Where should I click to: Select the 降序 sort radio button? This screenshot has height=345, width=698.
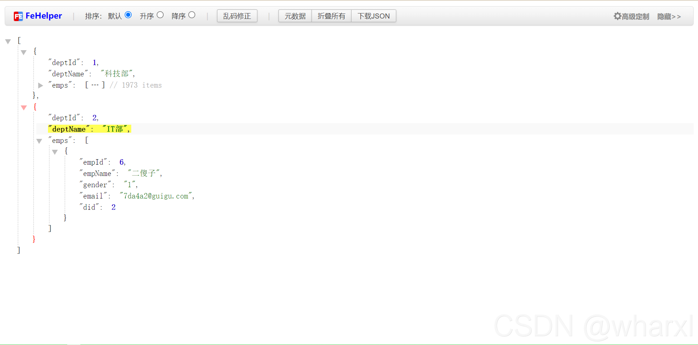coord(192,15)
